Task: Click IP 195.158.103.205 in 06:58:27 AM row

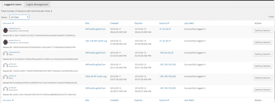Action: pos(168,88)
